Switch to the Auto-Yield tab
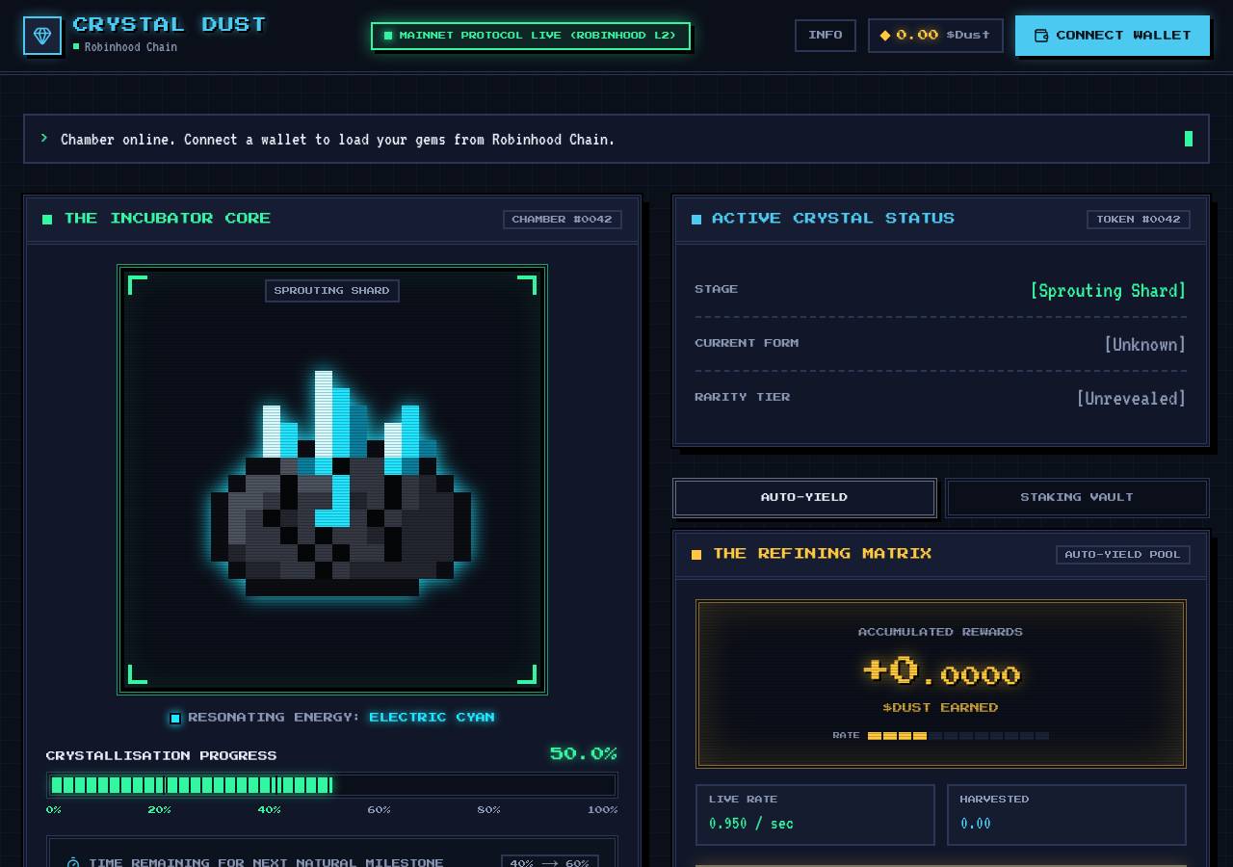Viewport: 1233px width, 867px height. pyautogui.click(x=804, y=498)
